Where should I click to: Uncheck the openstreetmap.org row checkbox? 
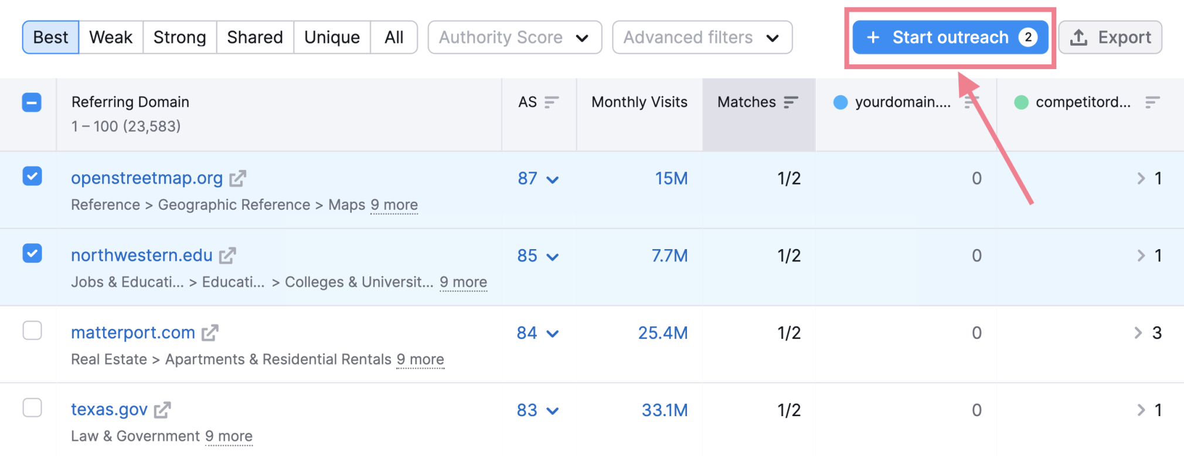(32, 176)
